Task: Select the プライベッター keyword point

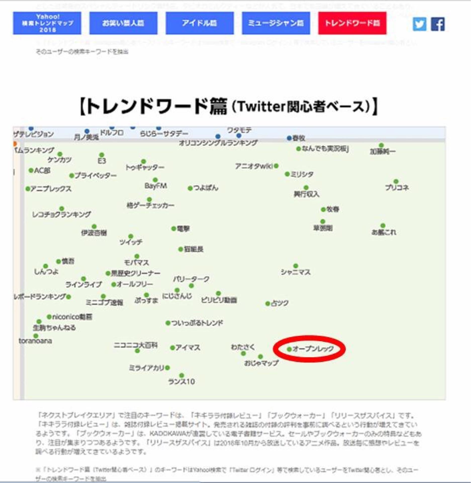Action: tap(72, 176)
